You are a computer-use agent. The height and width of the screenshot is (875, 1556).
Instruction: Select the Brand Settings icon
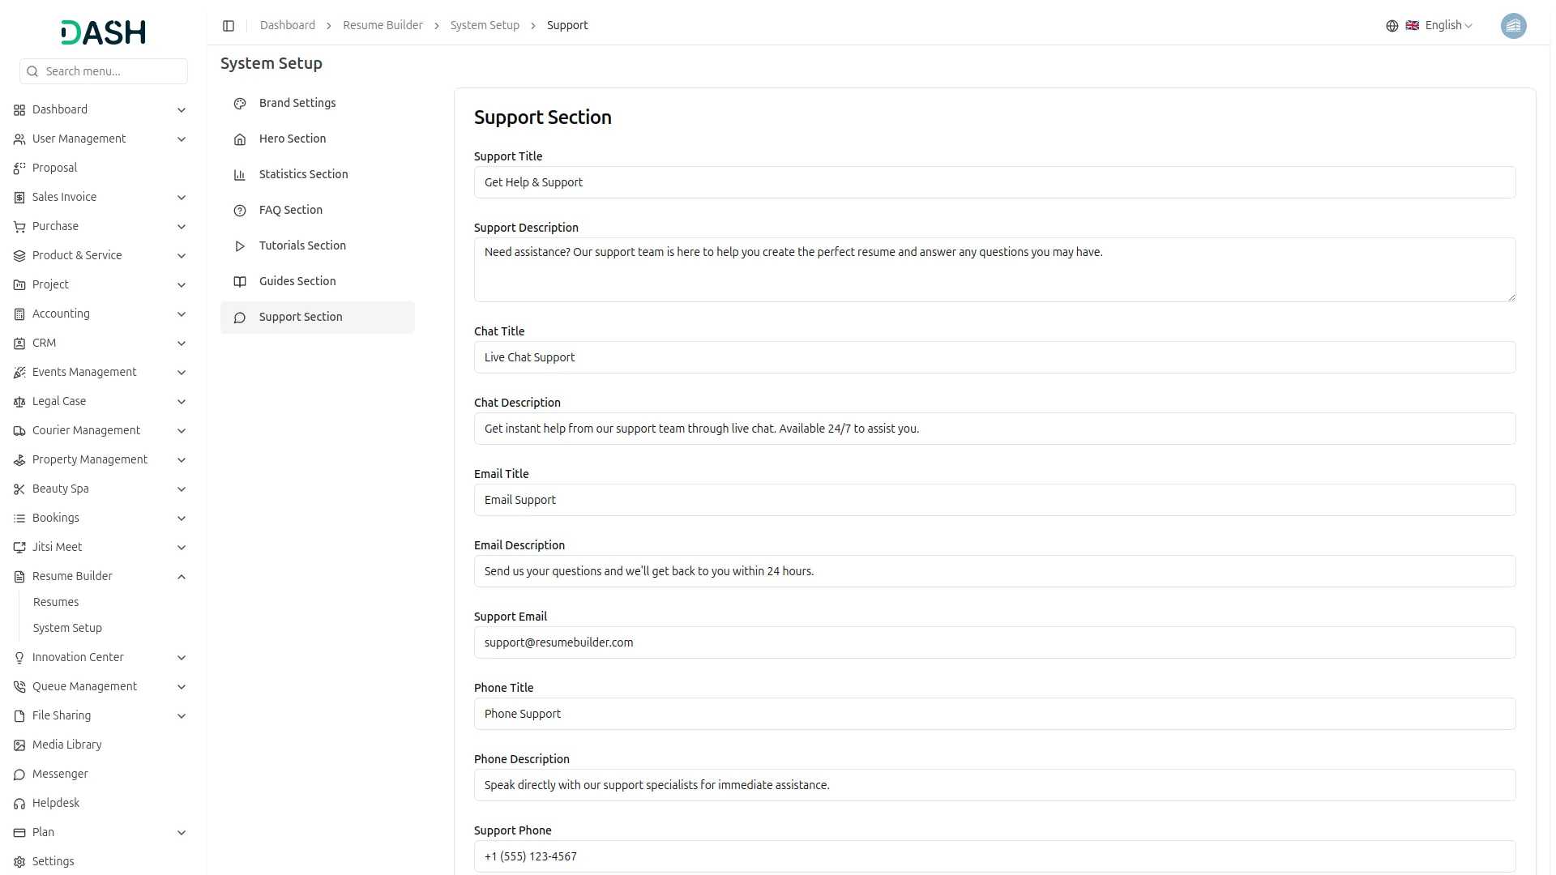(x=239, y=104)
